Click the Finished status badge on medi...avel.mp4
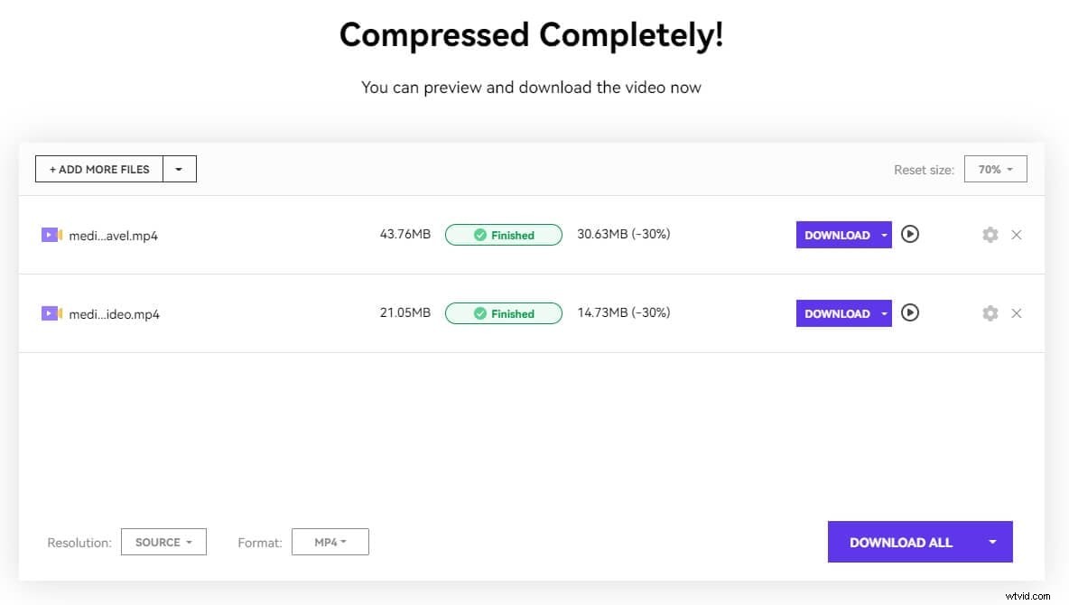1069x605 pixels. (504, 235)
